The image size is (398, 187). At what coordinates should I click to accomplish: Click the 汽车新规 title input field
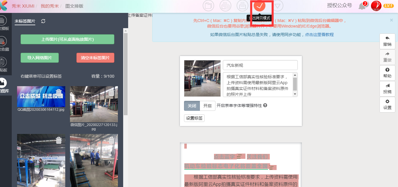(x=260, y=65)
